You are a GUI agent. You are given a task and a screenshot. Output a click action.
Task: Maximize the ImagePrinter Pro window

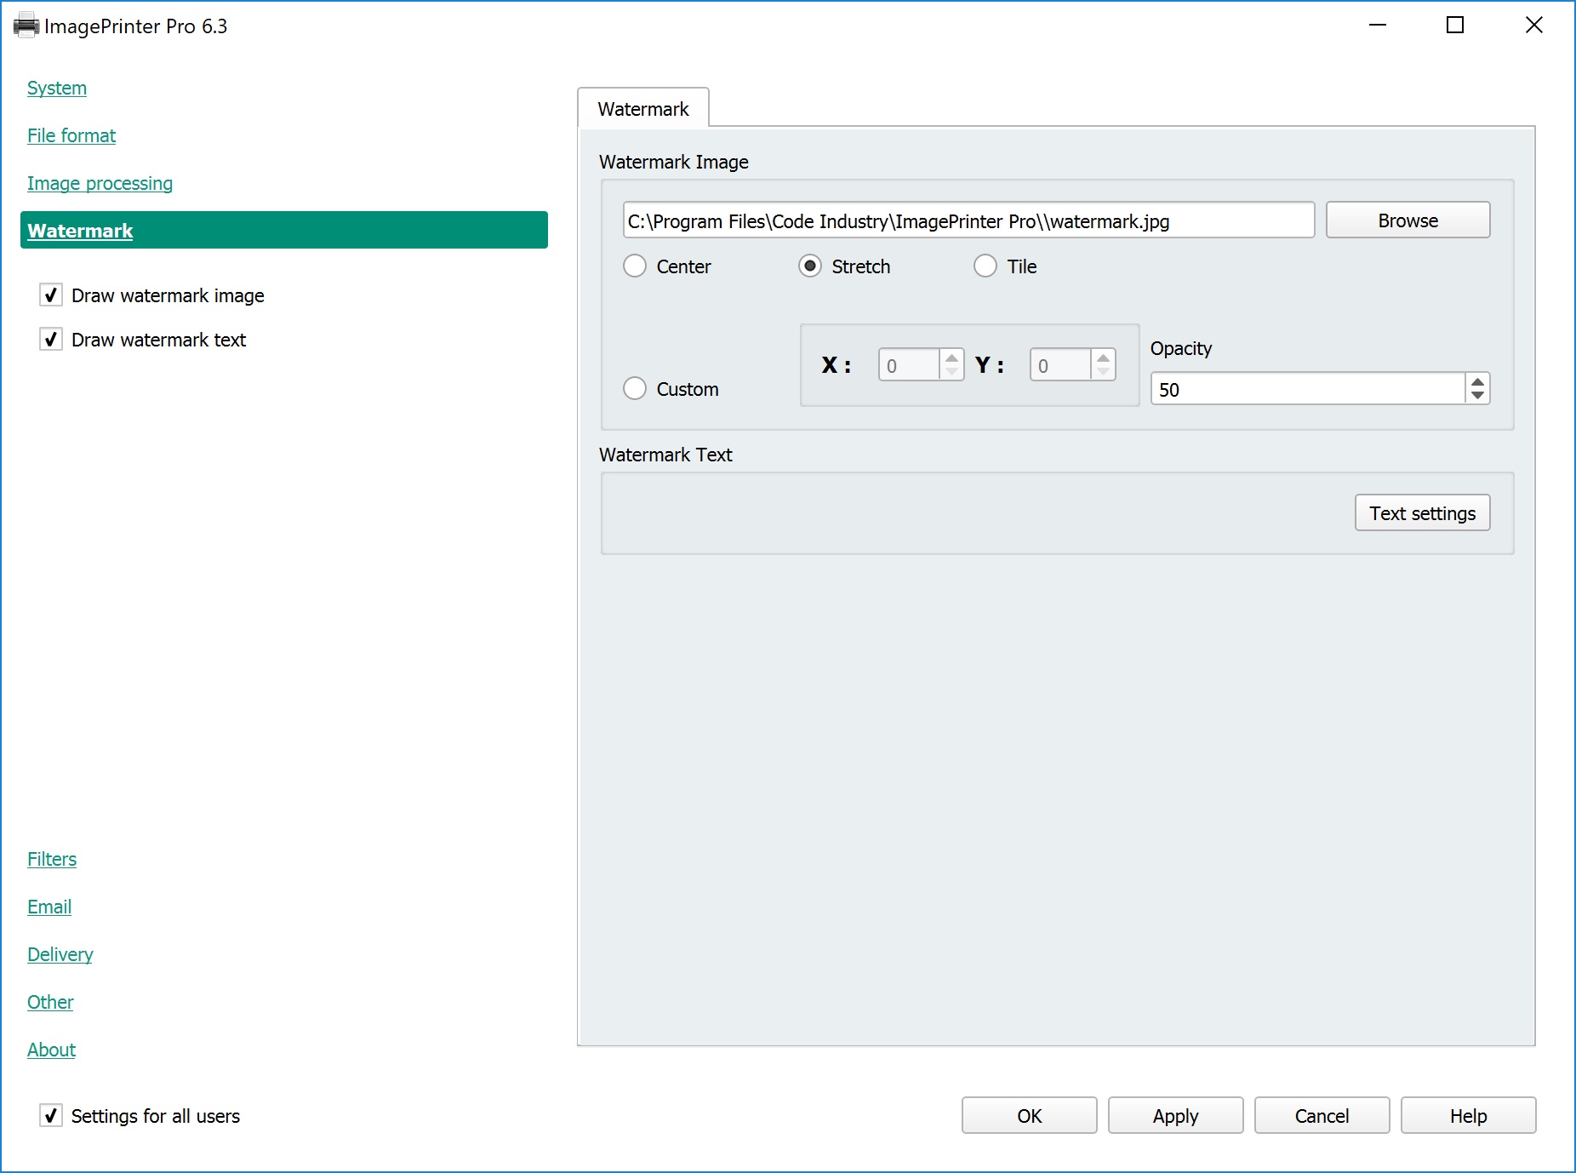point(1455,26)
